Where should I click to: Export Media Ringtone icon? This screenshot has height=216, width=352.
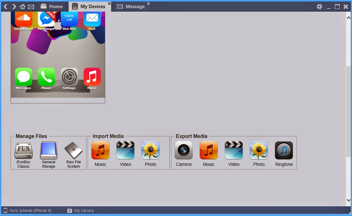[284, 150]
